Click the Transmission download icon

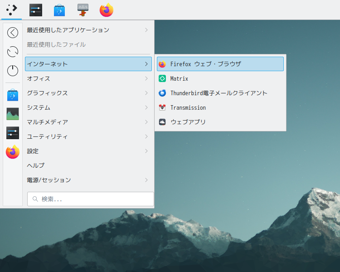(162, 107)
